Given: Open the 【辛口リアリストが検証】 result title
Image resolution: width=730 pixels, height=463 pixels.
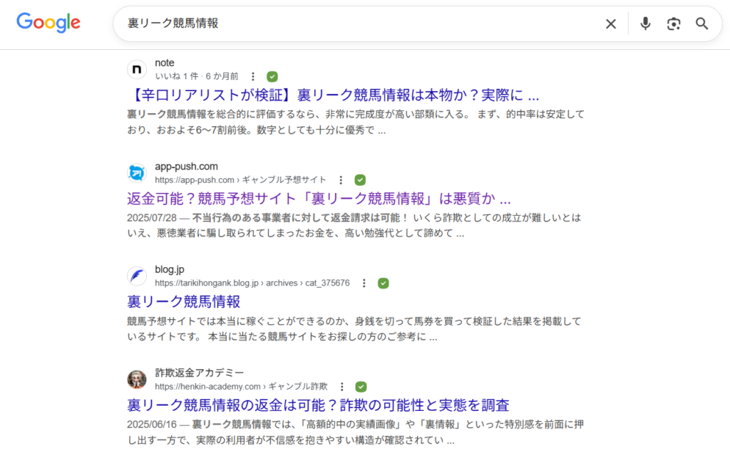Looking at the screenshot, I should pos(333,95).
